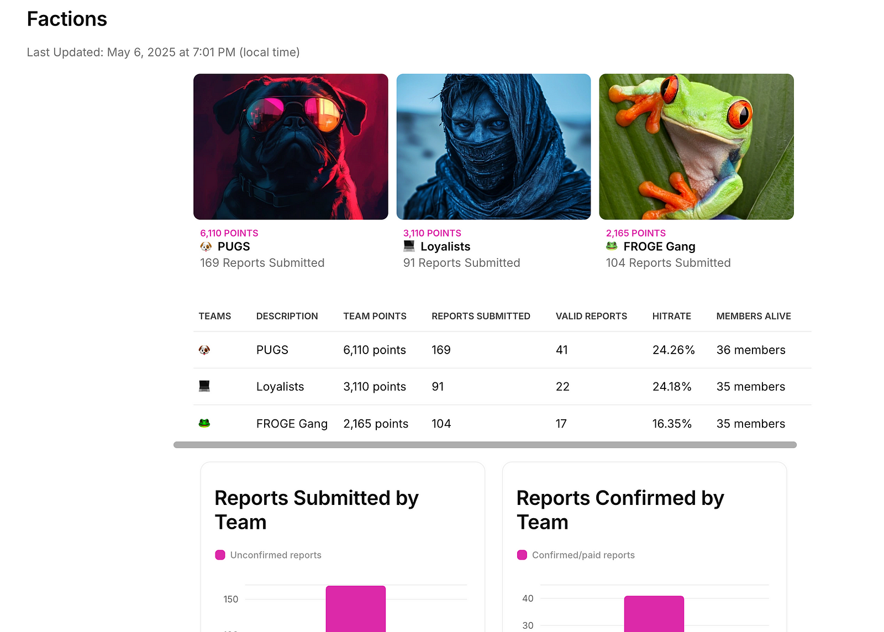Click '35 members' in the Loyalists row
Screen dimensions: 884x632
(x=751, y=387)
